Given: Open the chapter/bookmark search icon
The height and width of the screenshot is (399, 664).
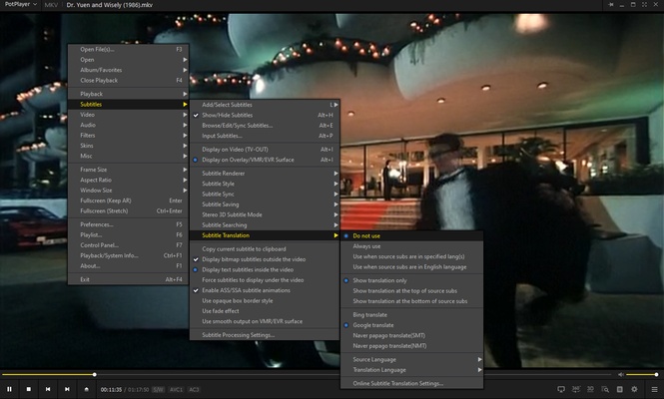Looking at the screenshot, I should click(605, 389).
